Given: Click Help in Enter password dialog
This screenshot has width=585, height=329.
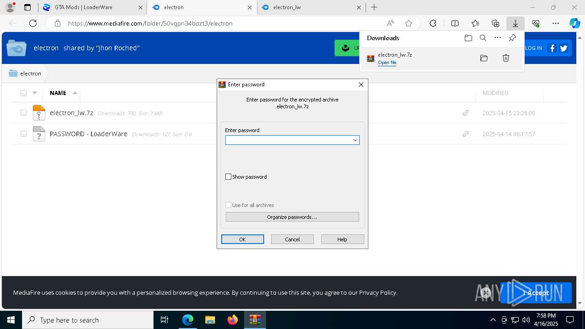Looking at the screenshot, I should [x=342, y=239].
